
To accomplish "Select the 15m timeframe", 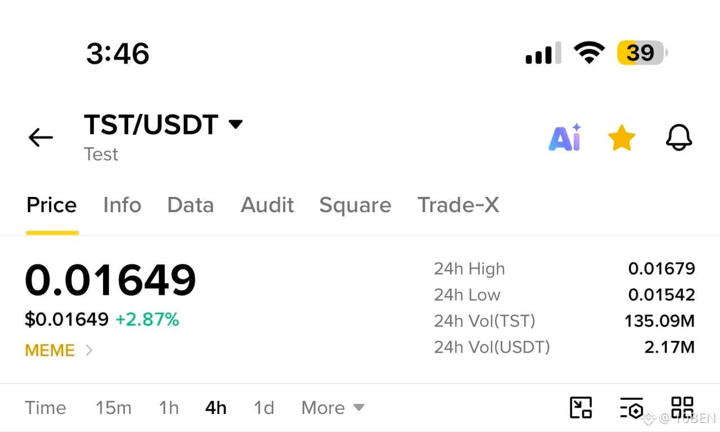I will tap(114, 407).
